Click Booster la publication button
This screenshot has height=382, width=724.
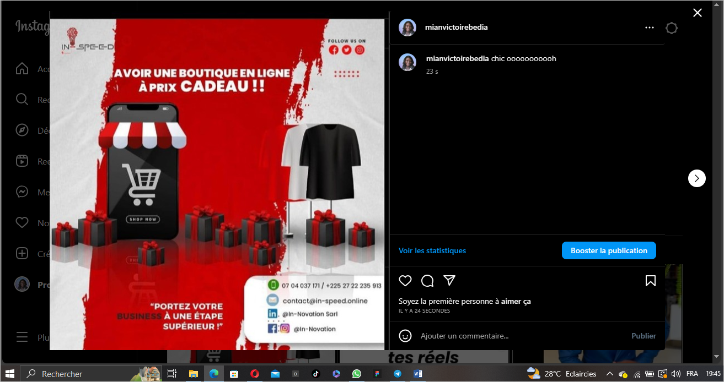tap(609, 250)
